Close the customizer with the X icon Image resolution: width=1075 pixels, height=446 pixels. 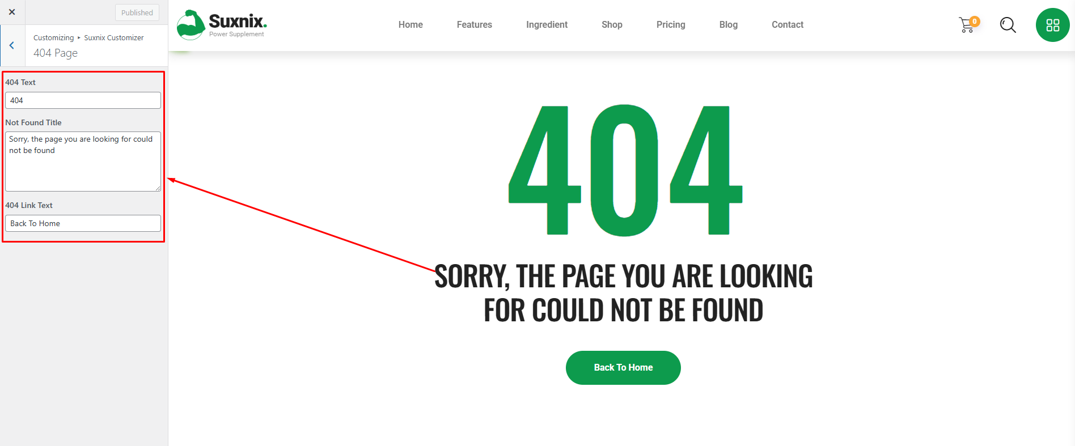coord(12,12)
